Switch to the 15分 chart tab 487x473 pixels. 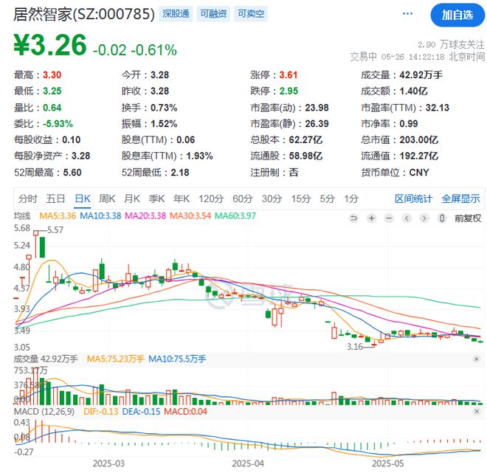tap(301, 198)
